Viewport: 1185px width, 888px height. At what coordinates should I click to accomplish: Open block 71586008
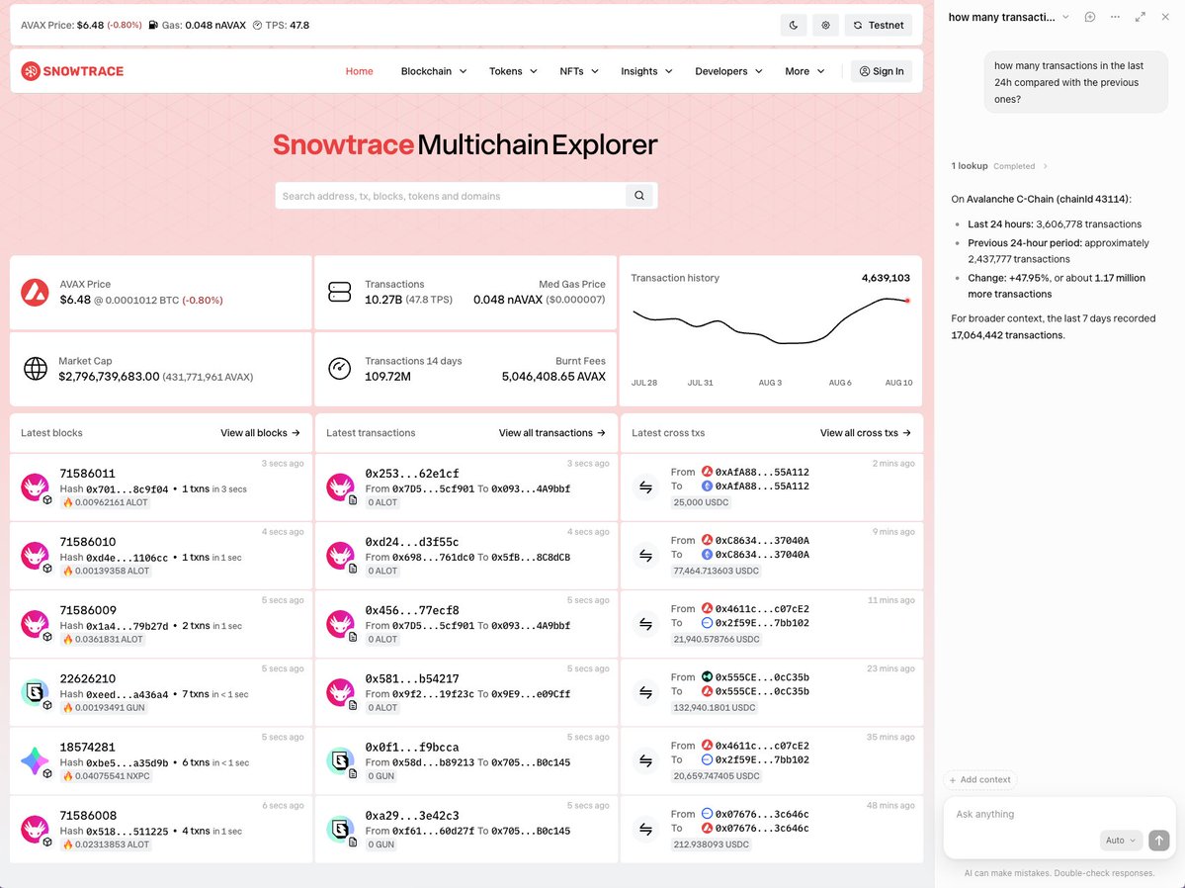point(88,816)
